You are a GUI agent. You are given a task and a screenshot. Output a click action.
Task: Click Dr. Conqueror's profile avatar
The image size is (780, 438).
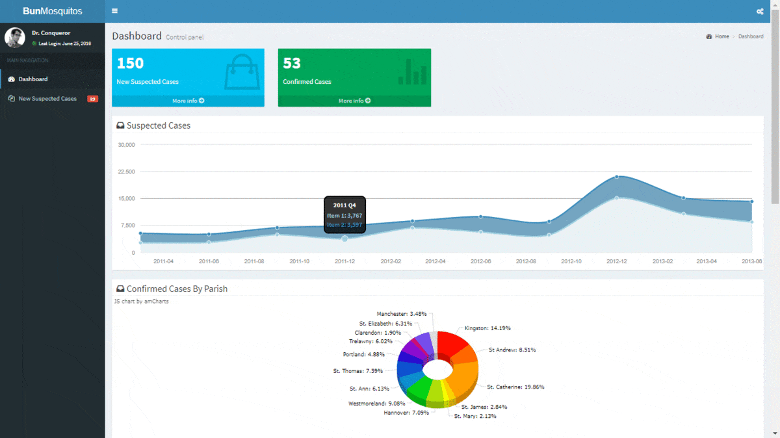pyautogui.click(x=15, y=37)
